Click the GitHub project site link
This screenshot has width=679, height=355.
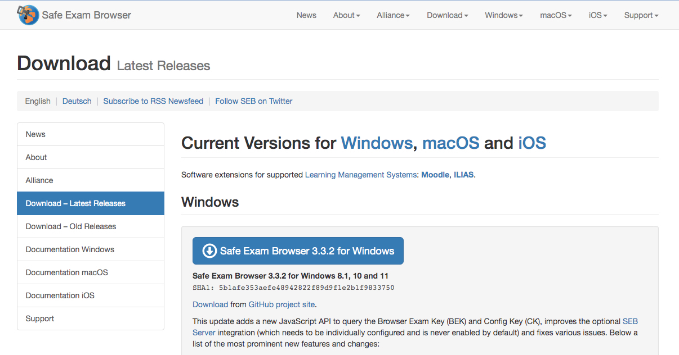click(x=282, y=304)
